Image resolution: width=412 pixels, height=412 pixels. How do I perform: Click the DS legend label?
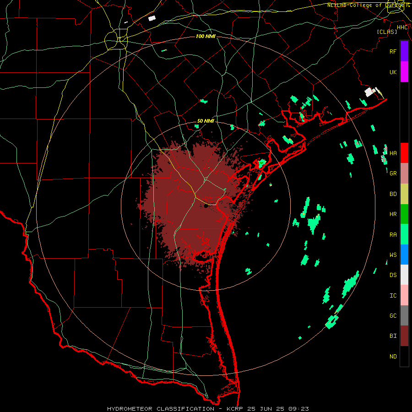[393, 275]
